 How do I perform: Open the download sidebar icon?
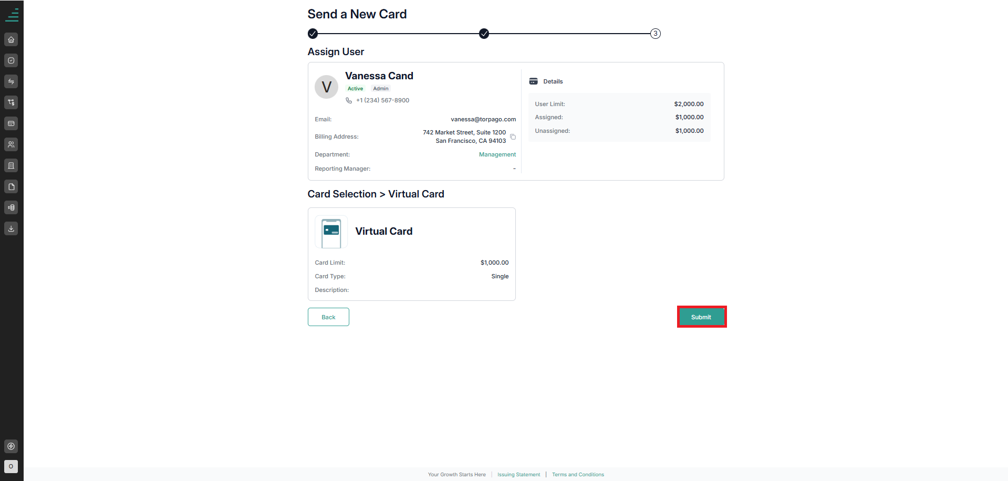[11, 228]
